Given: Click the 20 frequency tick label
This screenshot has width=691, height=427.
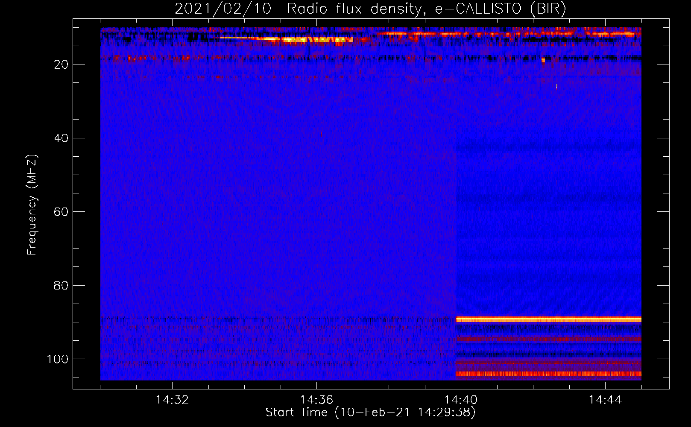Looking at the screenshot, I should pyautogui.click(x=61, y=64).
